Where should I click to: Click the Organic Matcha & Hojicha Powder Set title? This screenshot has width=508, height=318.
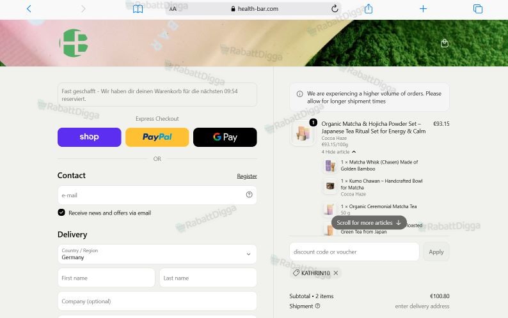point(373,128)
